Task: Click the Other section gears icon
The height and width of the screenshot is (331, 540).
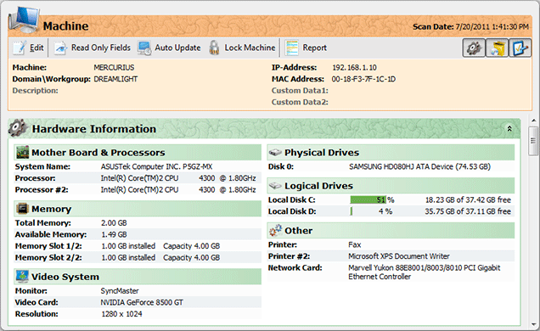Action: pyautogui.click(x=275, y=230)
